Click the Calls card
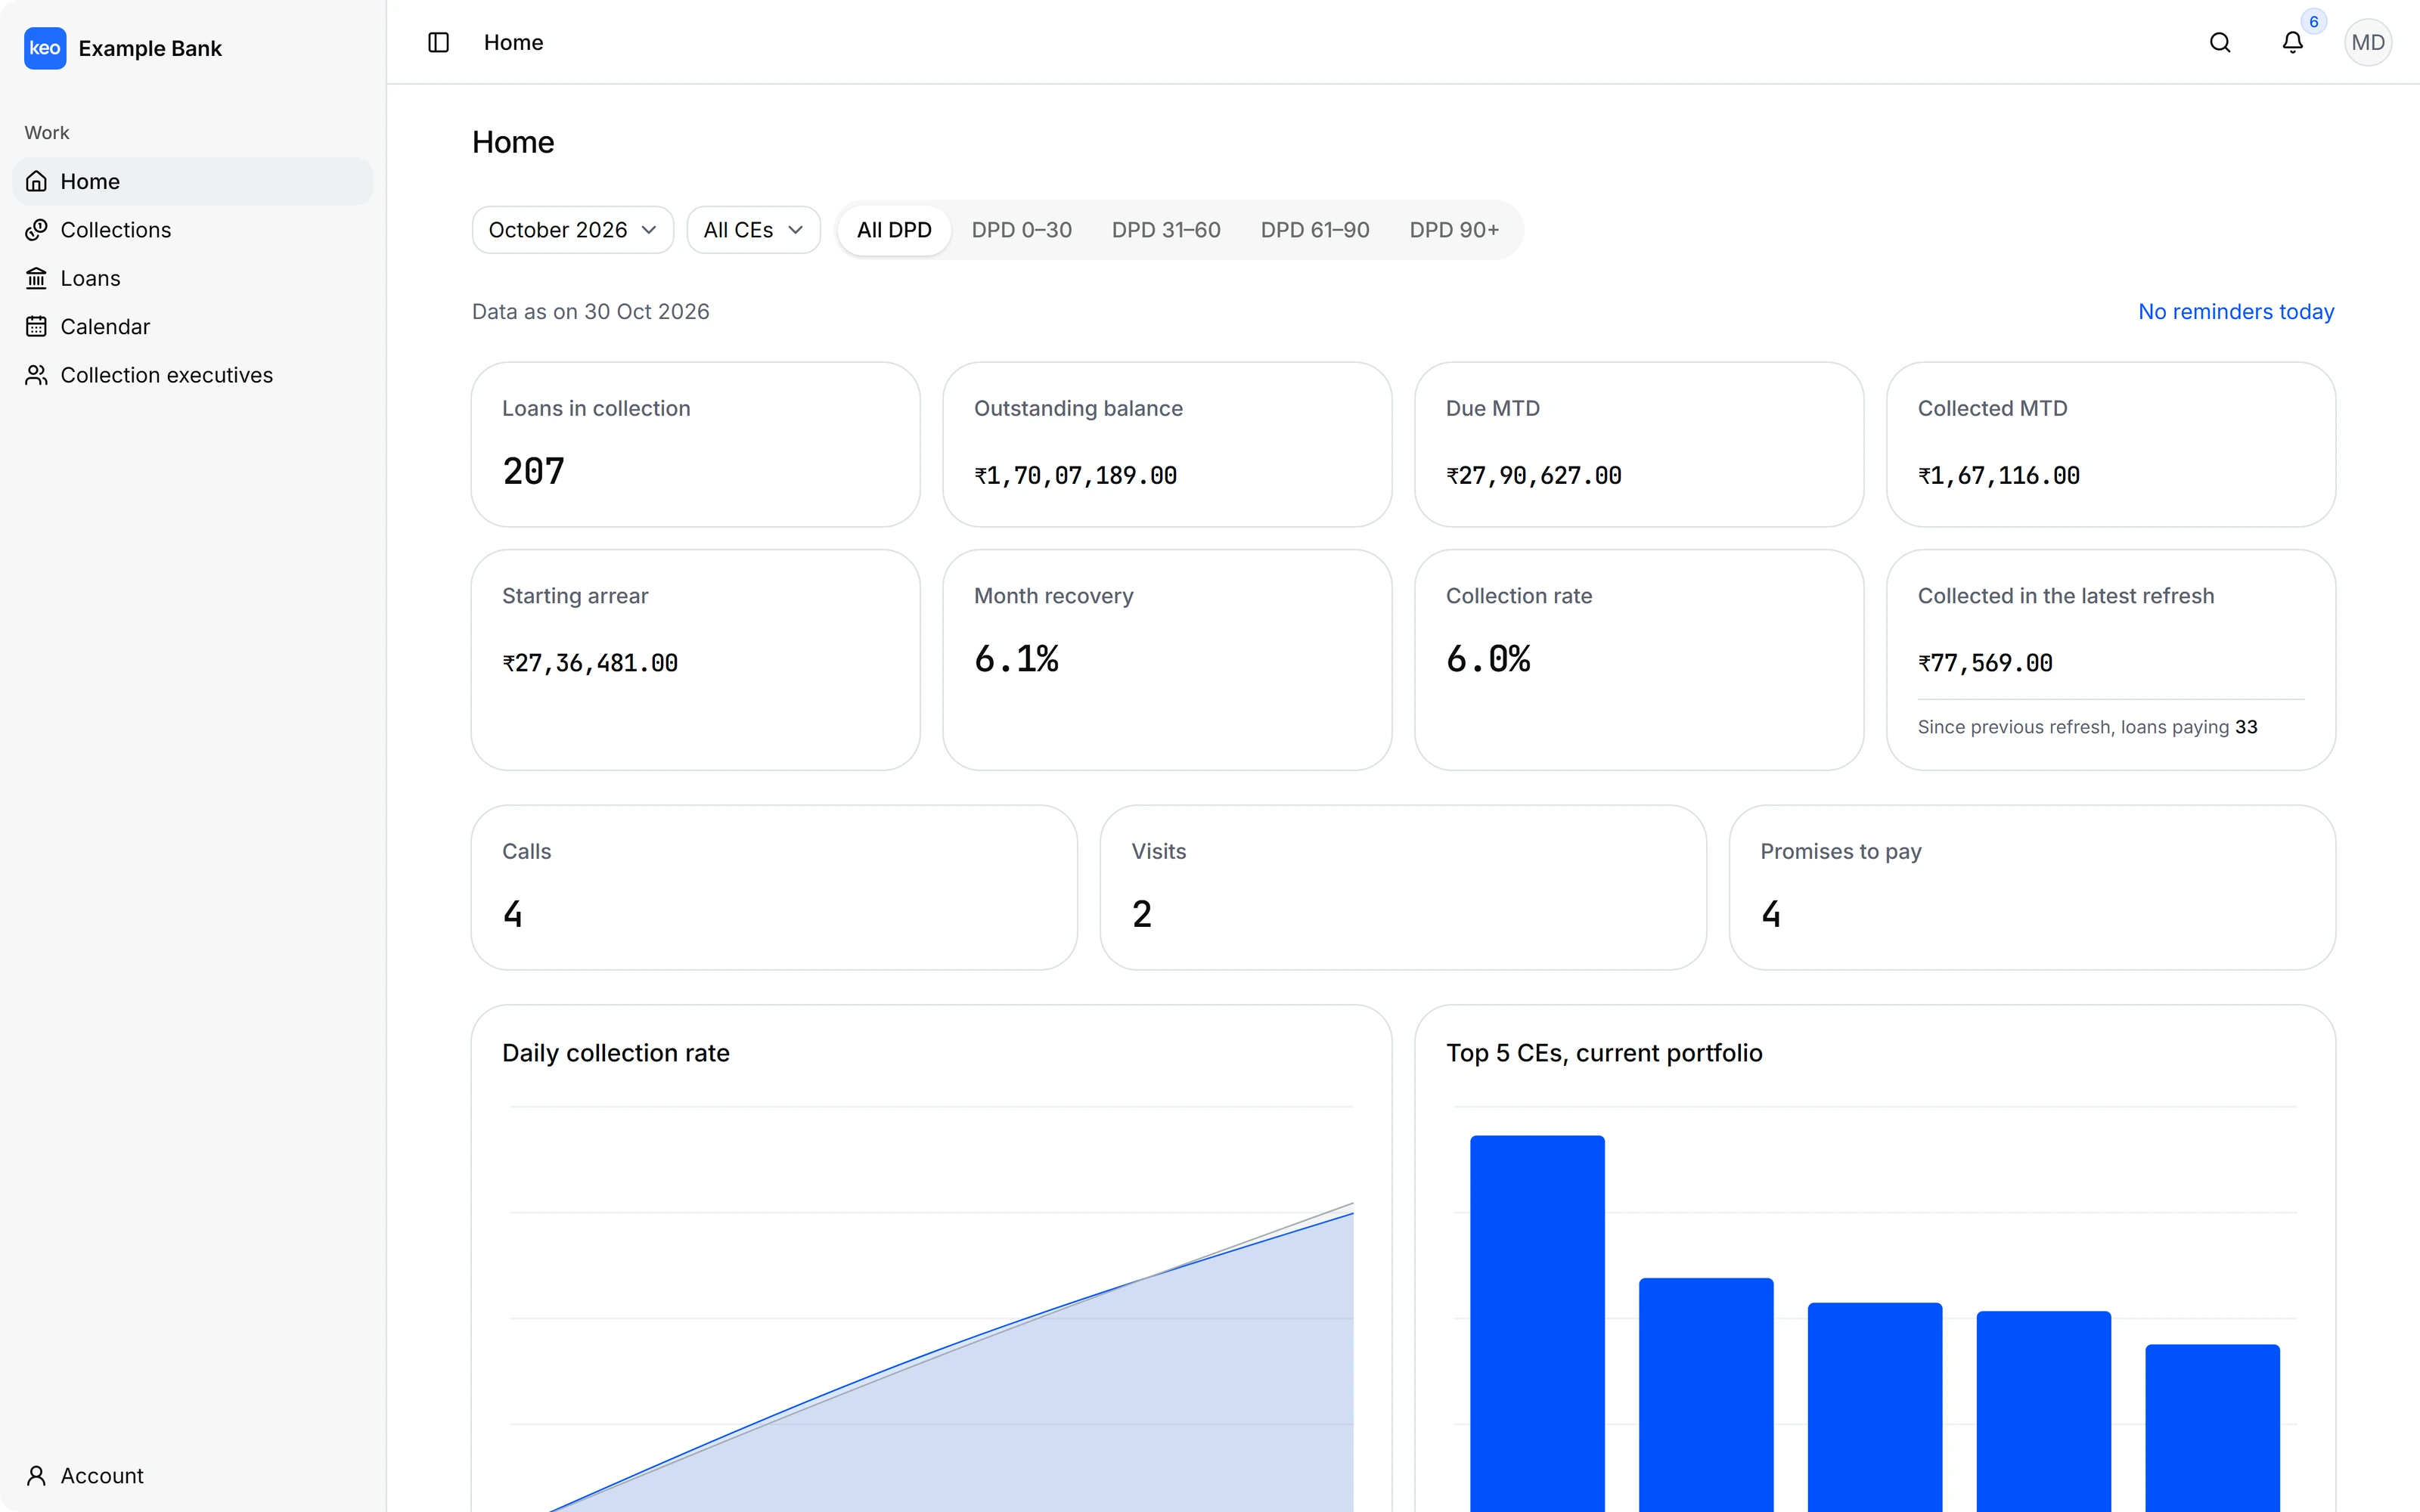The height and width of the screenshot is (1512, 2420). click(x=774, y=887)
